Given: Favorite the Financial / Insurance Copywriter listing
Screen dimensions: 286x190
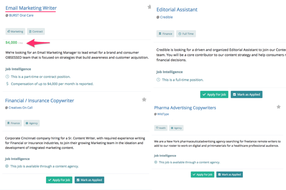Looking at the screenshot, I should coord(144,99).
